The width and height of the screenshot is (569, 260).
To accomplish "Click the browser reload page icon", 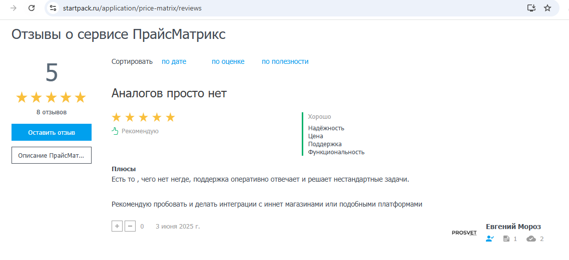I will pos(32,8).
